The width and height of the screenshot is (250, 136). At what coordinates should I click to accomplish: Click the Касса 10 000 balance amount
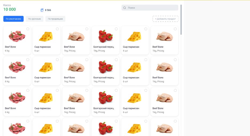[10, 9]
